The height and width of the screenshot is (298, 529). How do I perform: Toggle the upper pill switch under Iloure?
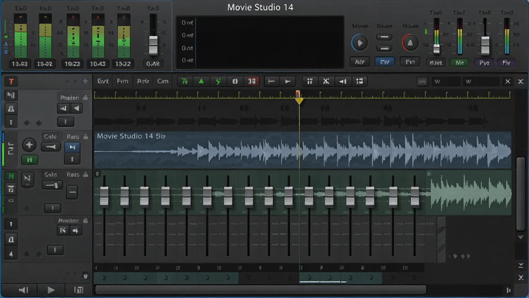(x=384, y=37)
